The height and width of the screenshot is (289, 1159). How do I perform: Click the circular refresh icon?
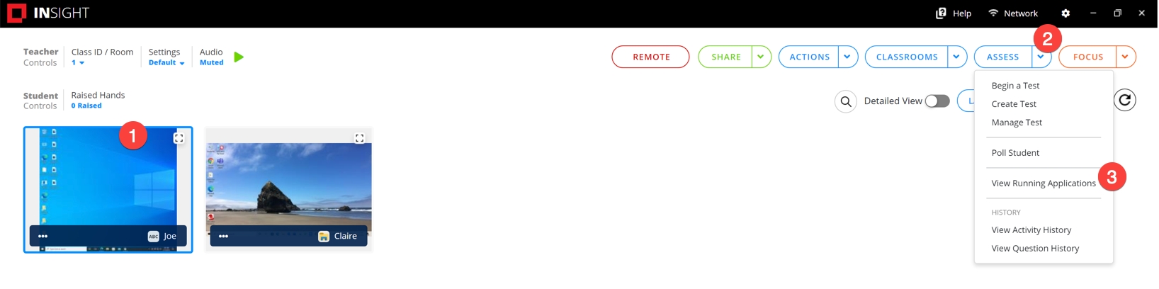pyautogui.click(x=1124, y=101)
